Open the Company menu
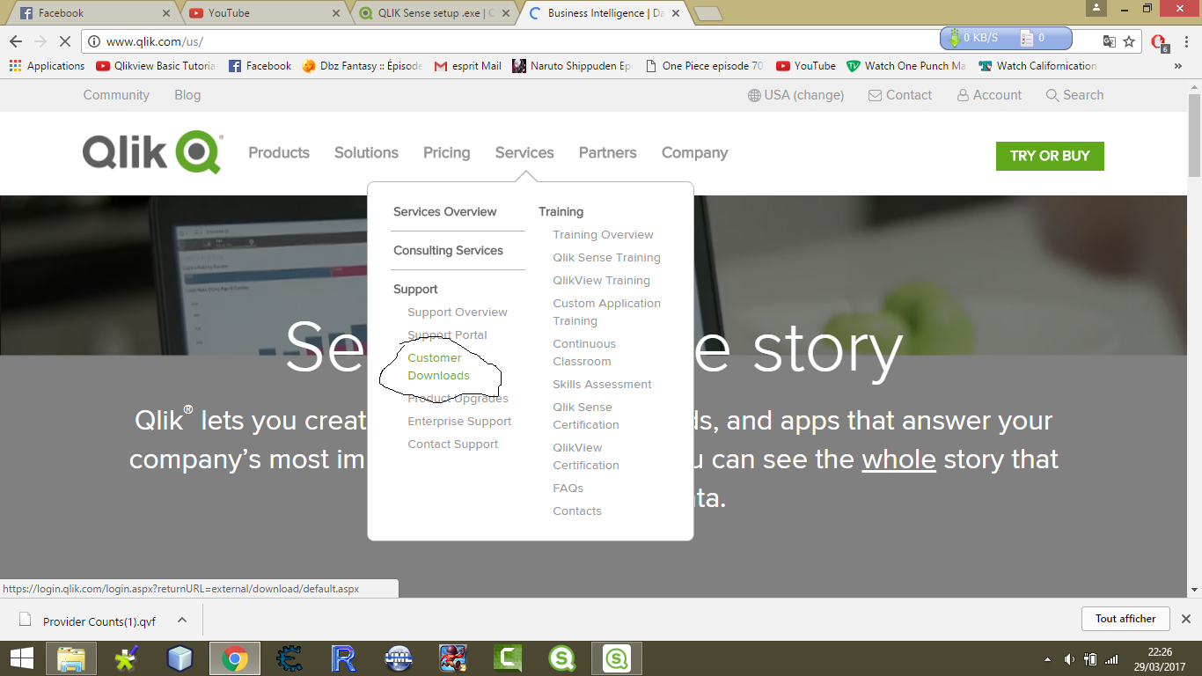The height and width of the screenshot is (676, 1202). [x=695, y=153]
